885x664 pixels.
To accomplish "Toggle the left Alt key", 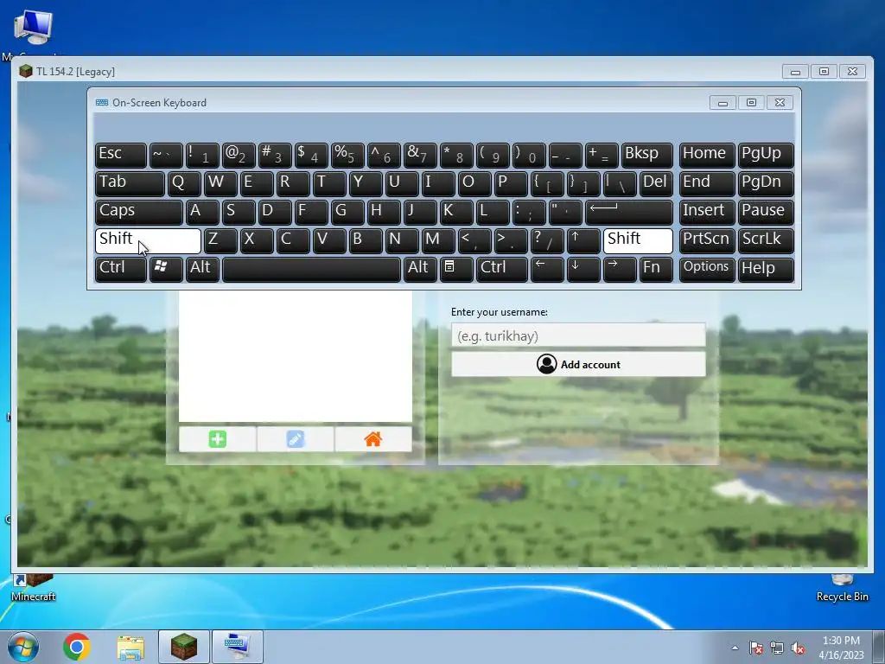I will pyautogui.click(x=202, y=270).
